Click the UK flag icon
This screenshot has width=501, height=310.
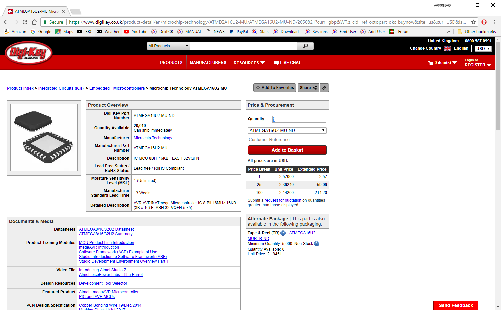448,49
